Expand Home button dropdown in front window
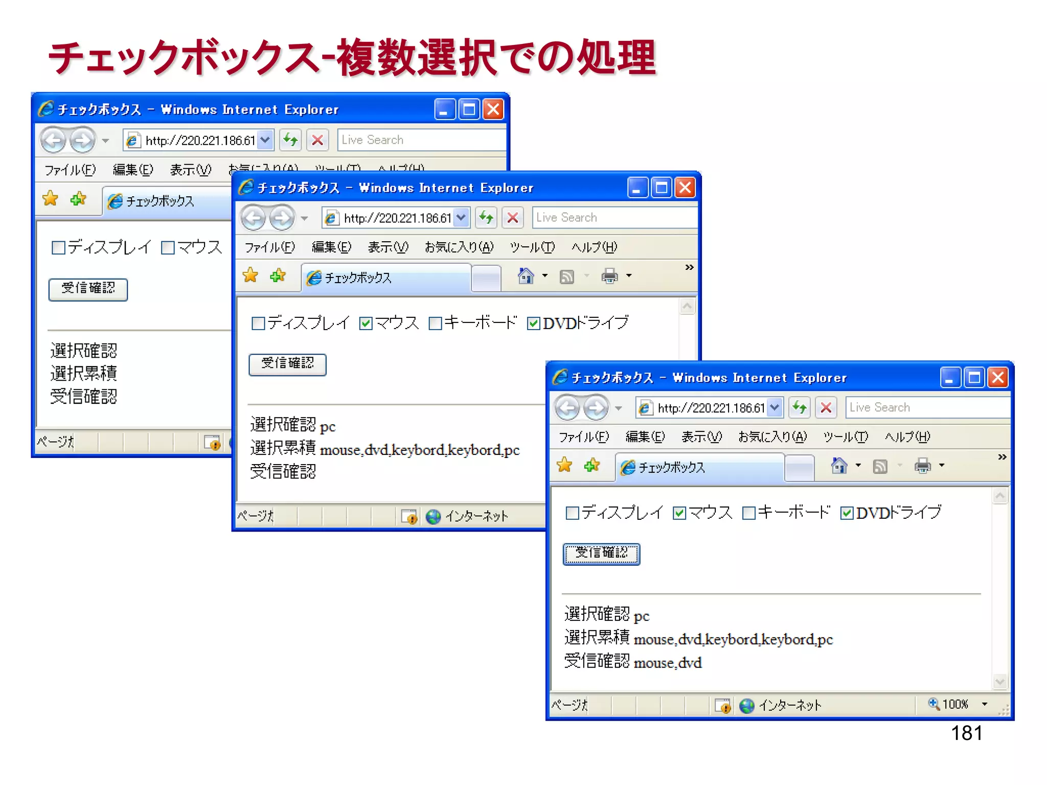 [x=858, y=465]
